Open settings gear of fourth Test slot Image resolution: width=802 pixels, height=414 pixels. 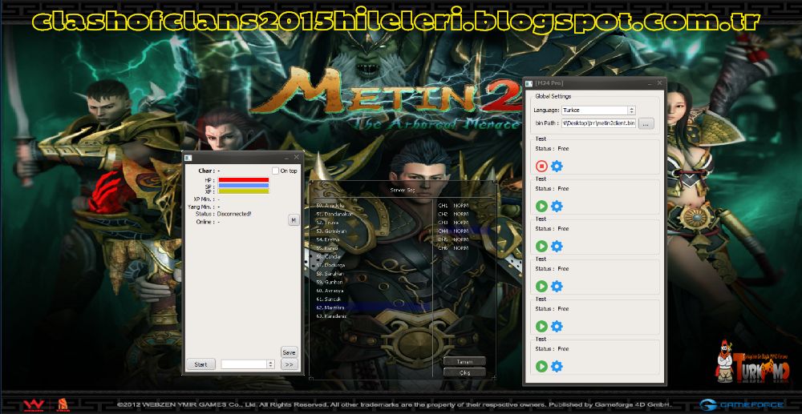(x=557, y=287)
